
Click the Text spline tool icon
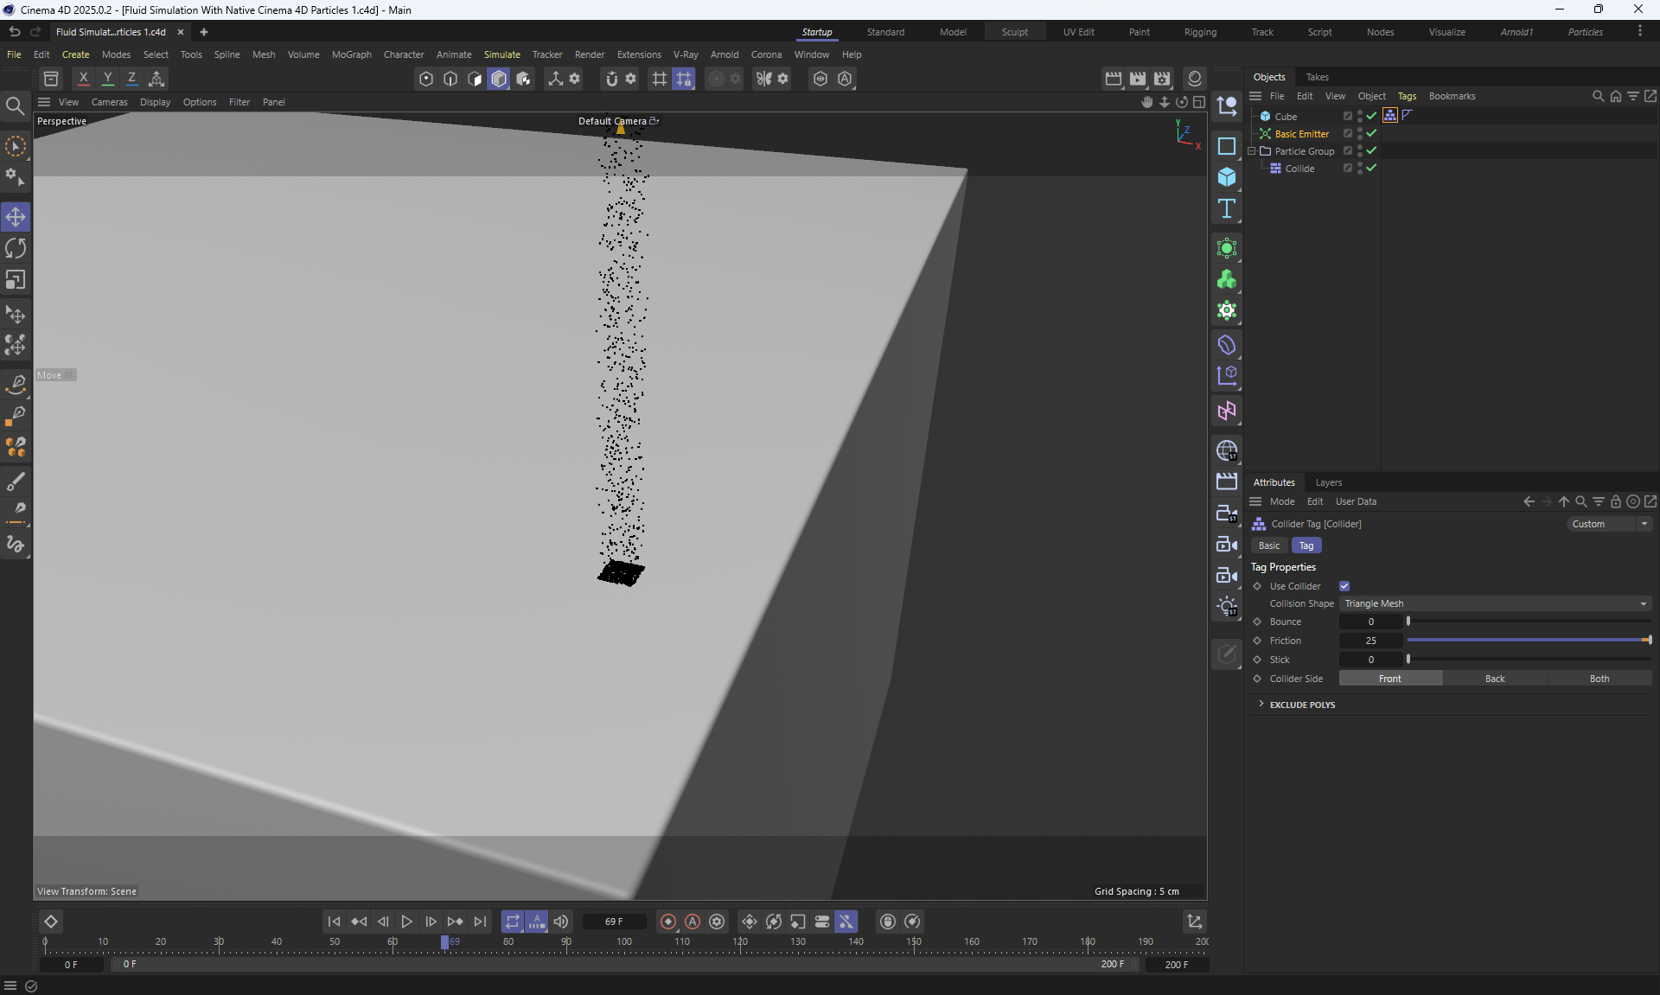[x=1226, y=208]
